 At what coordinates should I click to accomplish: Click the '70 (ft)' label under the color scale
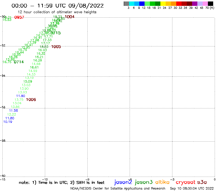tap(210, 8)
